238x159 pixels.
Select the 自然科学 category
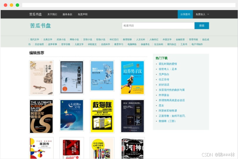click(x=105, y=44)
